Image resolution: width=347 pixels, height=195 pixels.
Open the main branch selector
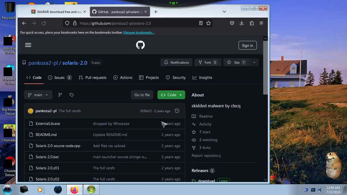38,95
